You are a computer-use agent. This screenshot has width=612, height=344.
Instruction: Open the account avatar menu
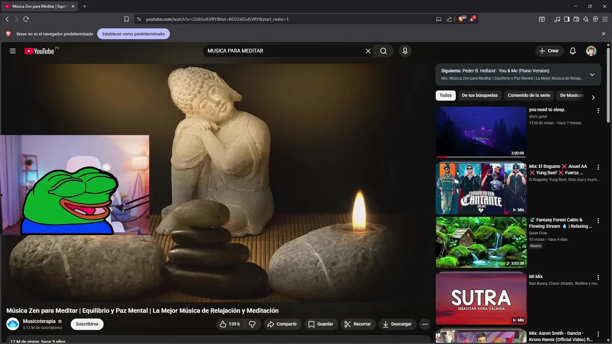[591, 51]
